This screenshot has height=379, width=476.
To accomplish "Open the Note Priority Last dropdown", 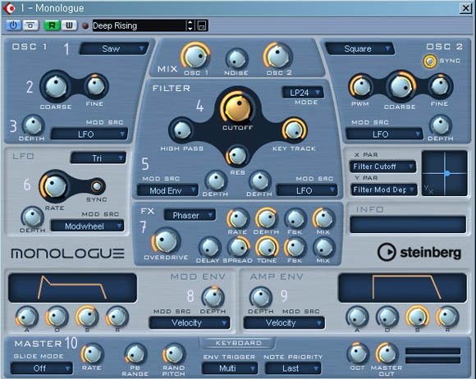I will click(x=293, y=368).
